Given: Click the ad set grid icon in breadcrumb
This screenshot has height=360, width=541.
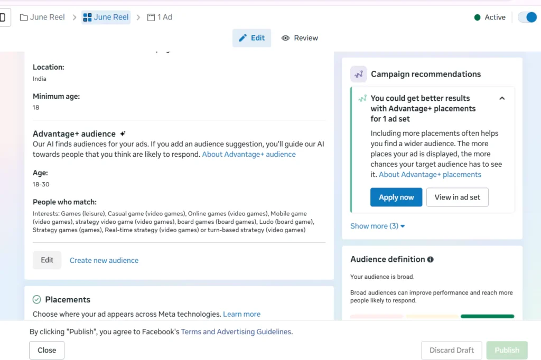Looking at the screenshot, I should 88,17.
